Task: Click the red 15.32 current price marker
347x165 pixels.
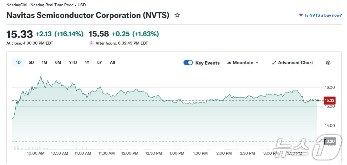Action: [x=329, y=100]
